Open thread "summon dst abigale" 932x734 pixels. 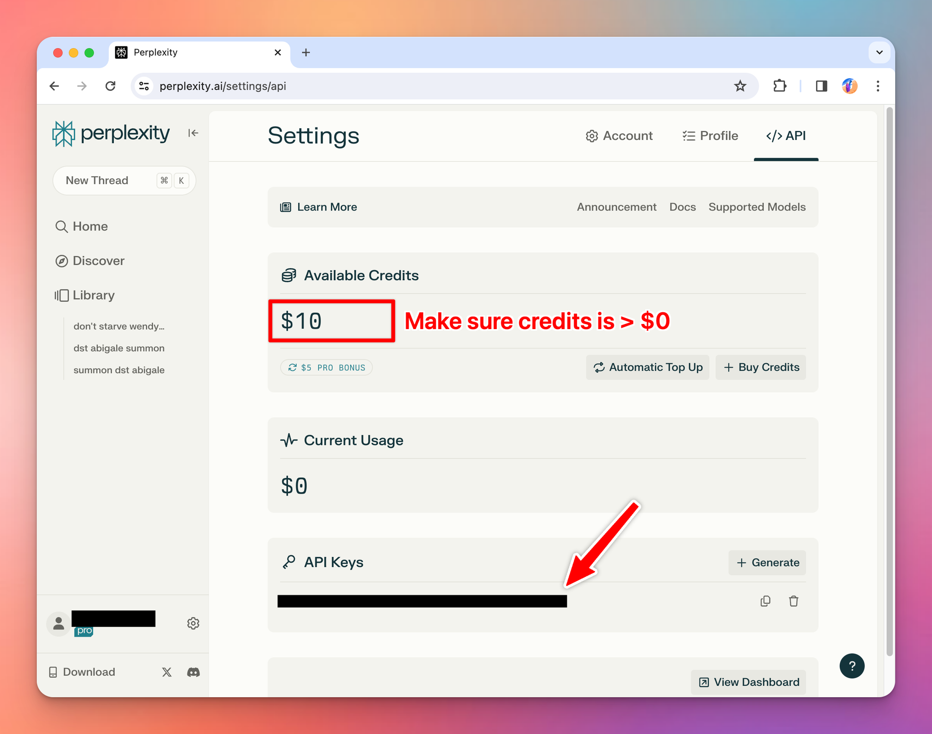tap(119, 370)
